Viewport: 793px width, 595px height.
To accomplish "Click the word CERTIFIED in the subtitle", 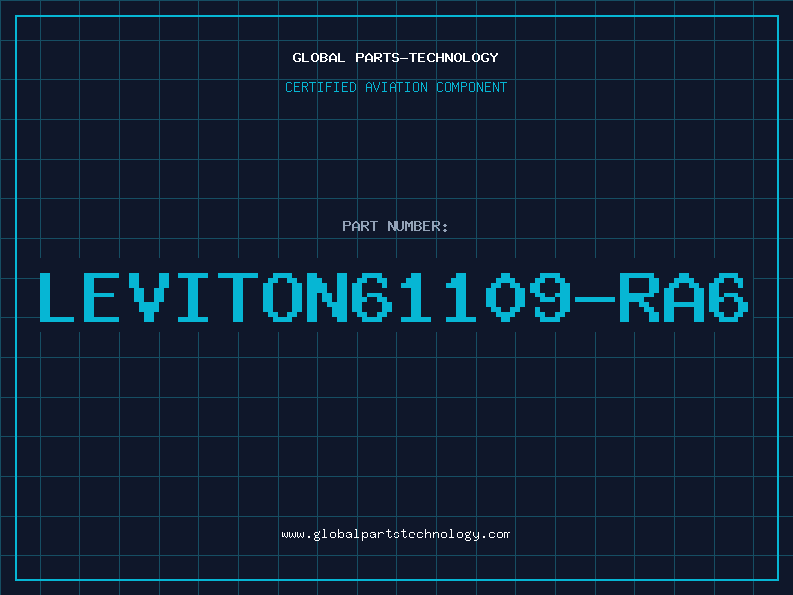I will coord(321,87).
